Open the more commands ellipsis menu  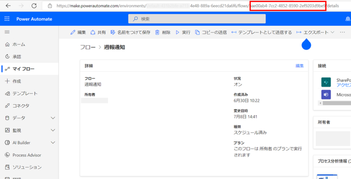pos(342,32)
